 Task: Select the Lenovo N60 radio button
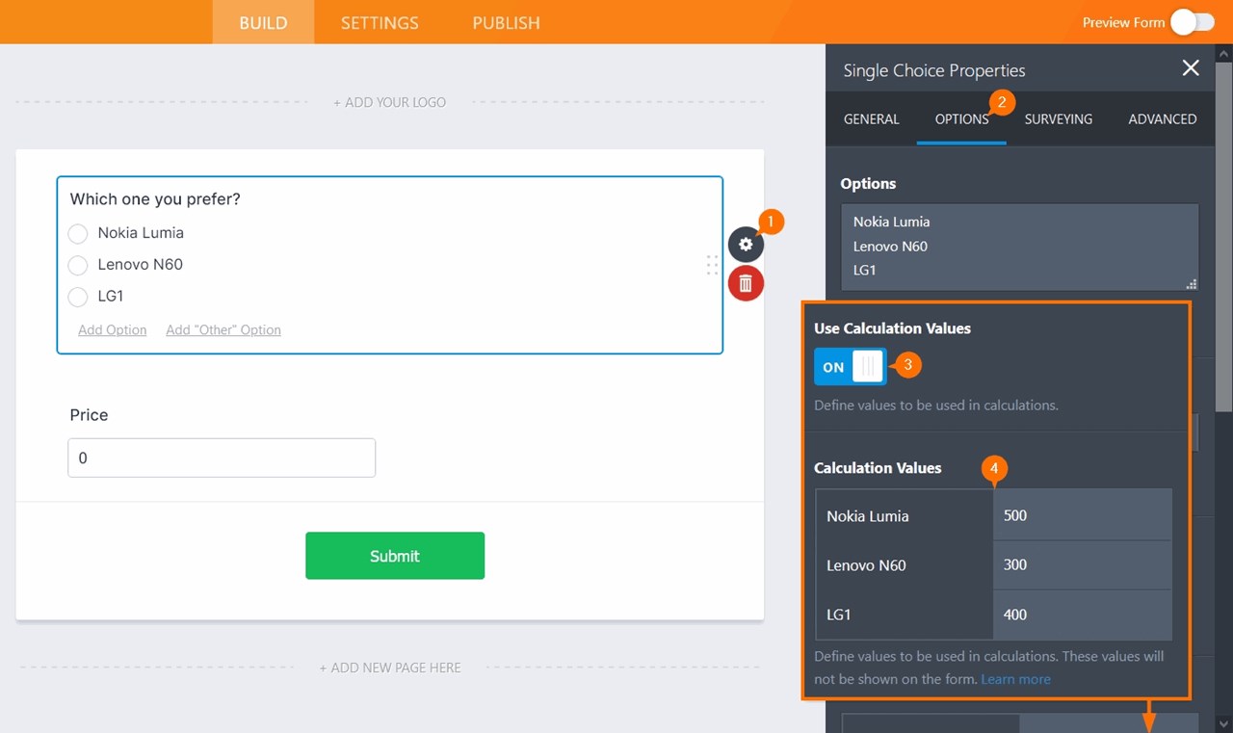[x=78, y=265]
